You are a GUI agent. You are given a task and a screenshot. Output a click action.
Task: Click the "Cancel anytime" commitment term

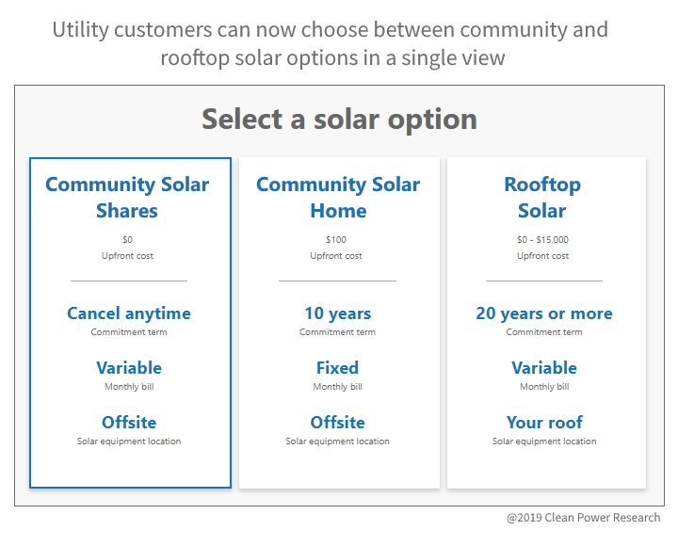point(129,313)
